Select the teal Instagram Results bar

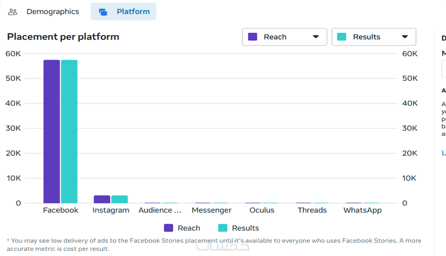[119, 199]
